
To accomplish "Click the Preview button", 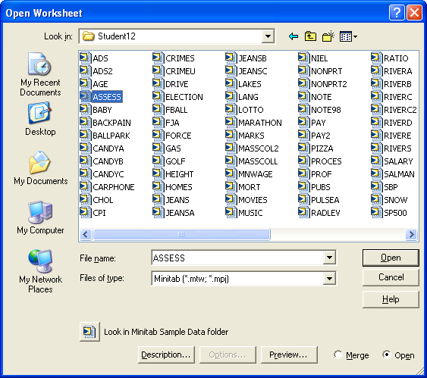I will click(x=289, y=355).
